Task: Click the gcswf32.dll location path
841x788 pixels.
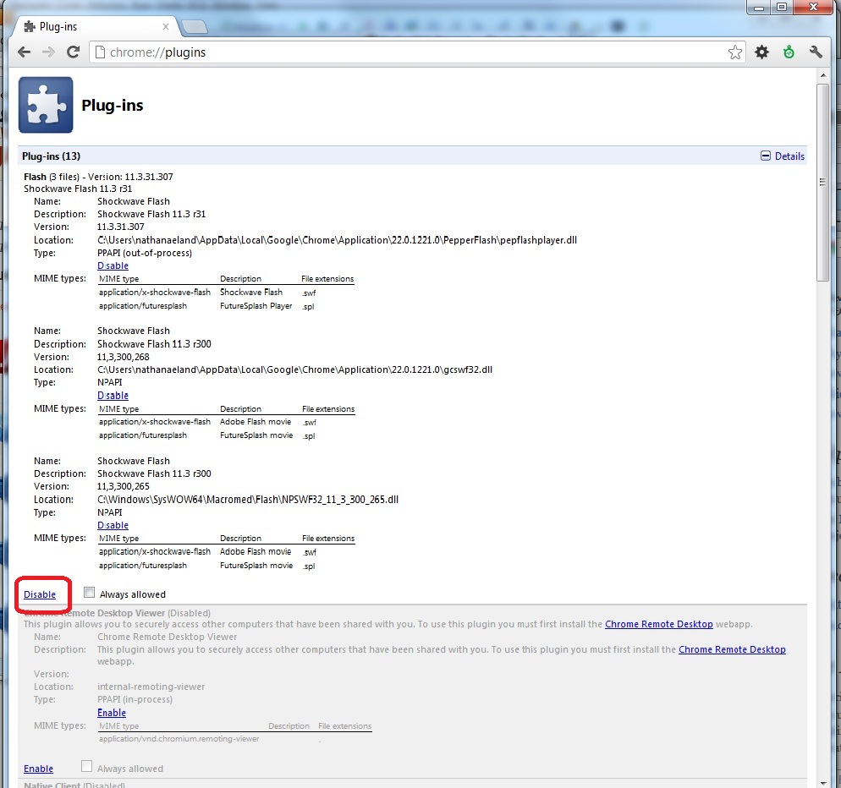Action: click(294, 369)
